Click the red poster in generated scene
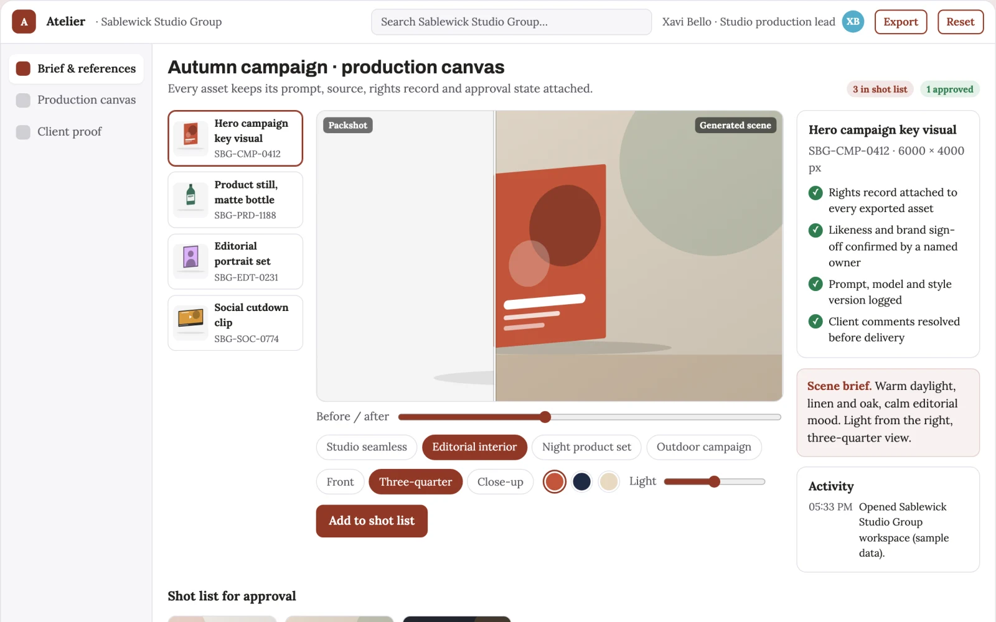Screen dimensions: 996x622 click(x=550, y=256)
